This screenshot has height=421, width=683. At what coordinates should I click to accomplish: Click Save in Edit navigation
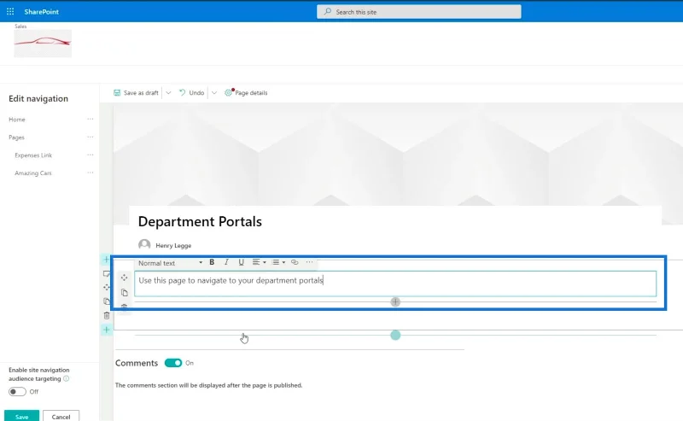coord(22,417)
